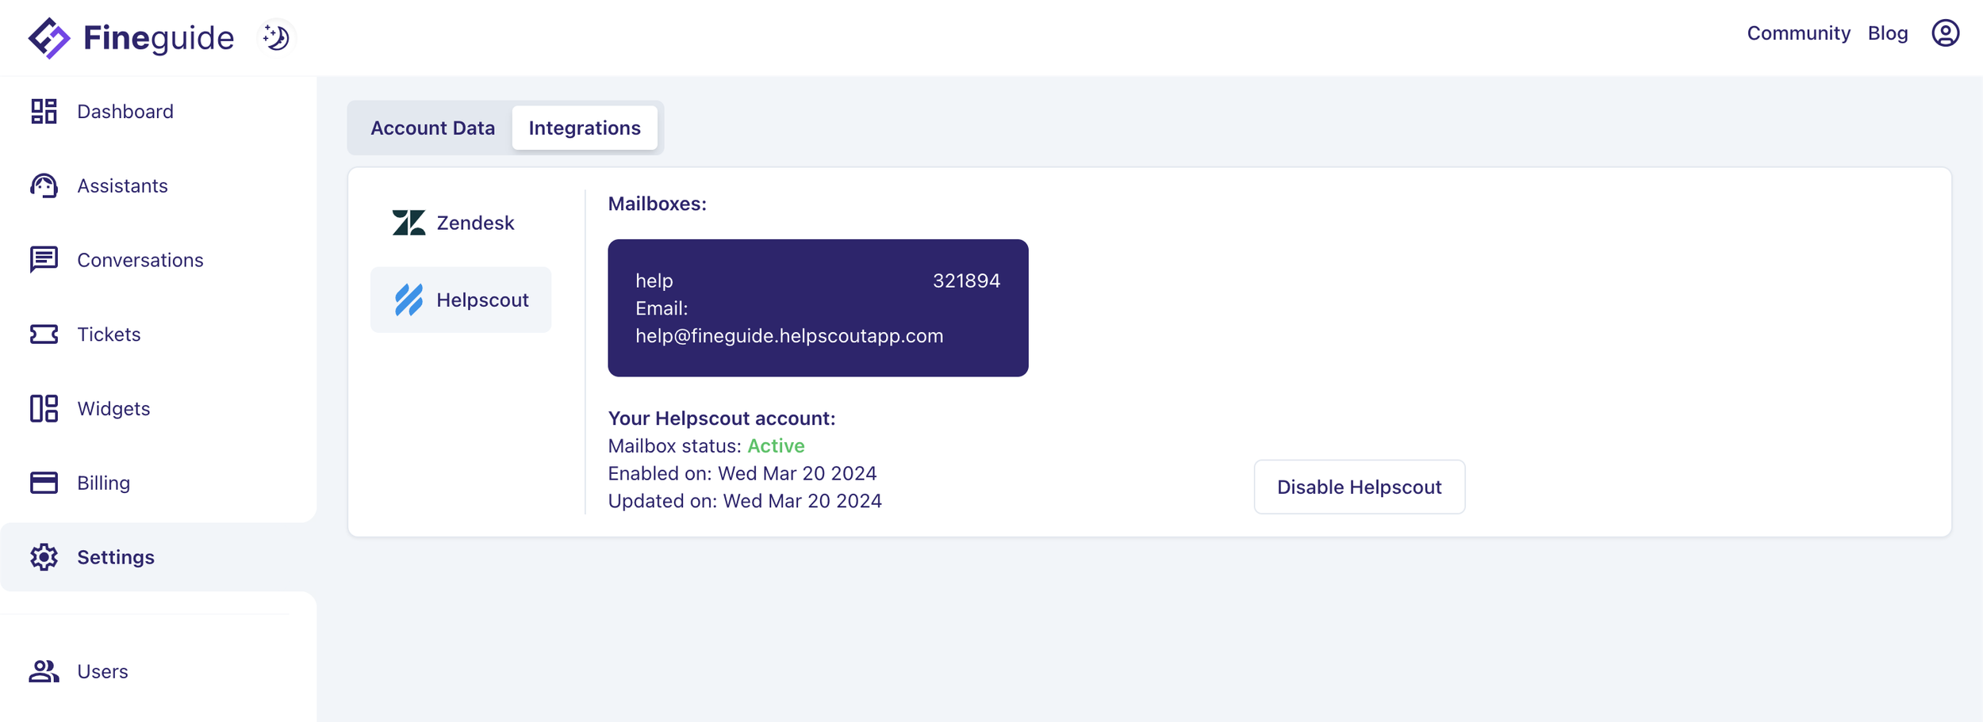1983x722 pixels.
Task: Click the 'Mailboxes:' heading
Action: point(657,204)
